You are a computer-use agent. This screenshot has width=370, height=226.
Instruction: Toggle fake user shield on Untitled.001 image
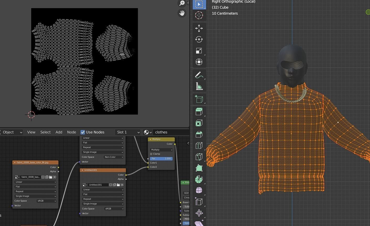pos(111,185)
